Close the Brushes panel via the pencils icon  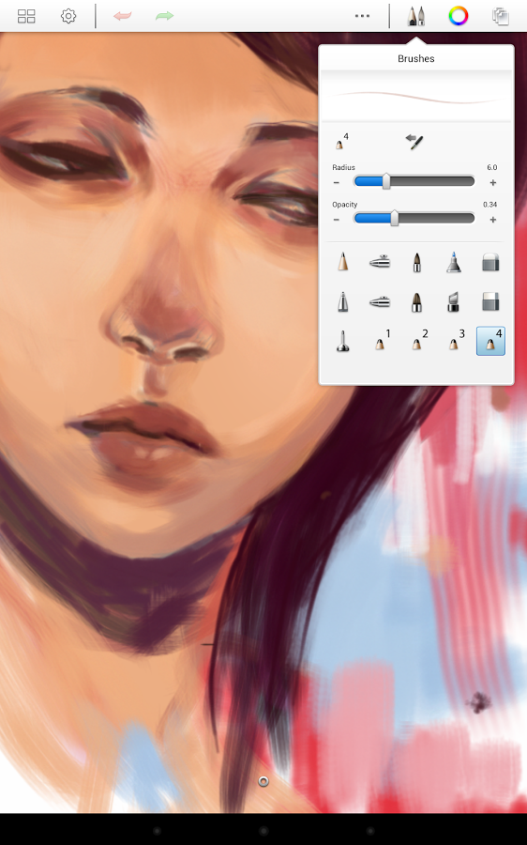[x=415, y=16]
